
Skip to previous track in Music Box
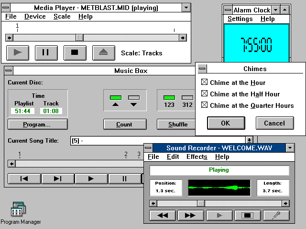point(24,179)
